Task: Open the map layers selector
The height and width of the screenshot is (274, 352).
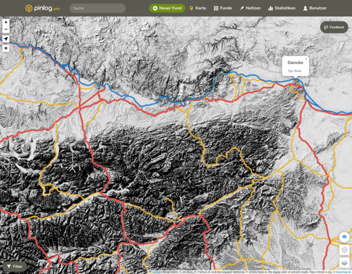Action: pyautogui.click(x=344, y=263)
